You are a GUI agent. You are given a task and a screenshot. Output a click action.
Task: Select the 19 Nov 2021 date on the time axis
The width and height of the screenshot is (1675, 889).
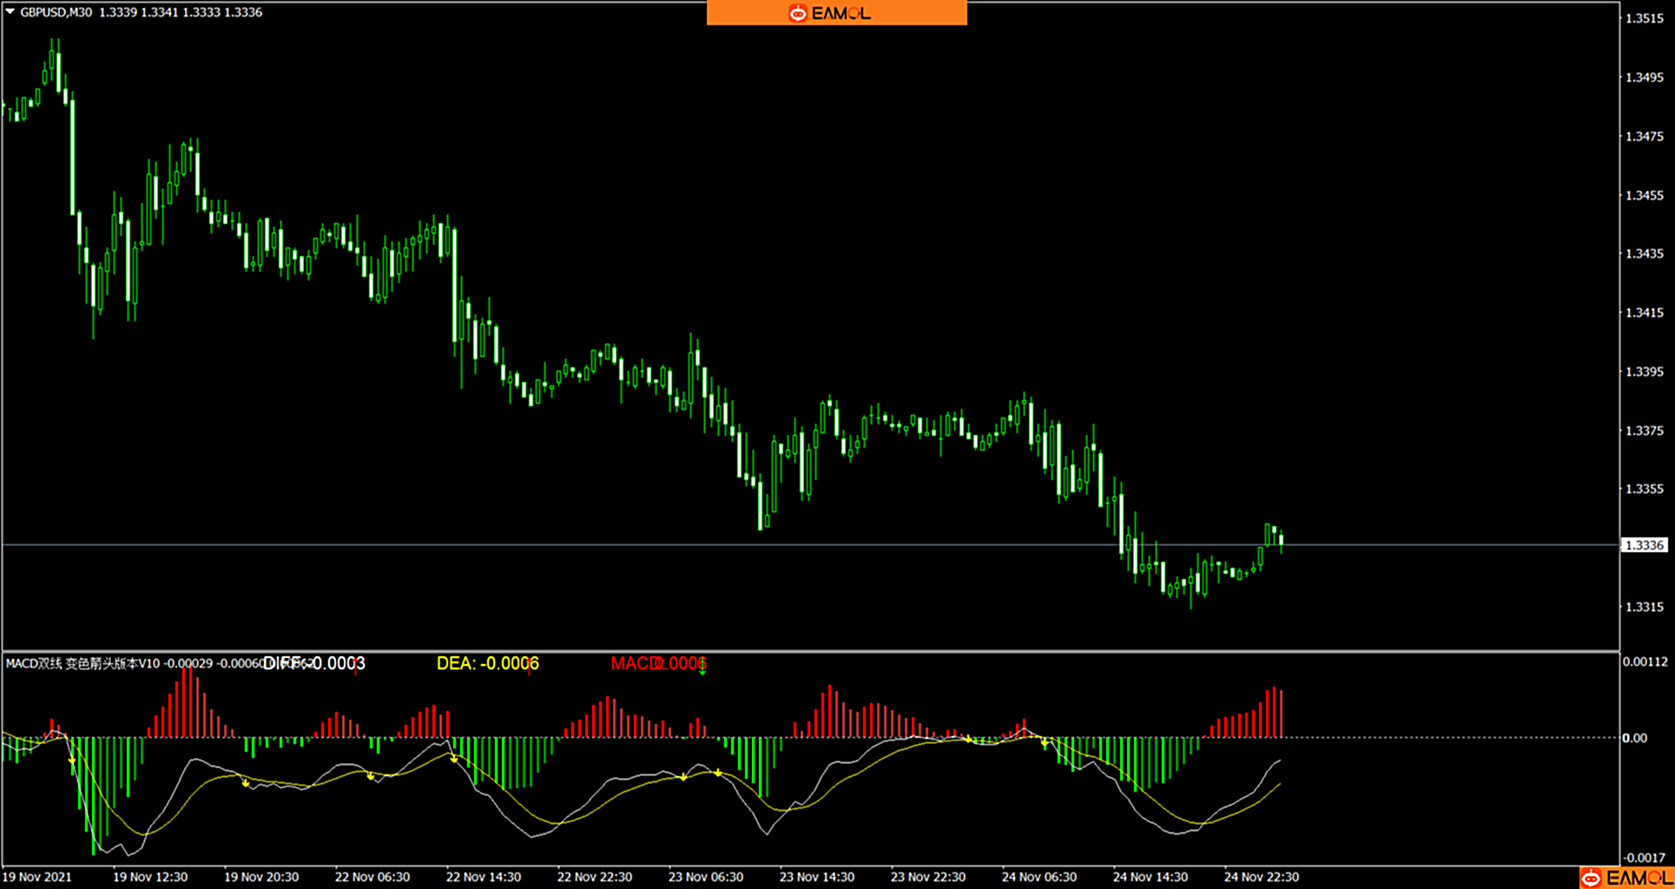click(37, 877)
